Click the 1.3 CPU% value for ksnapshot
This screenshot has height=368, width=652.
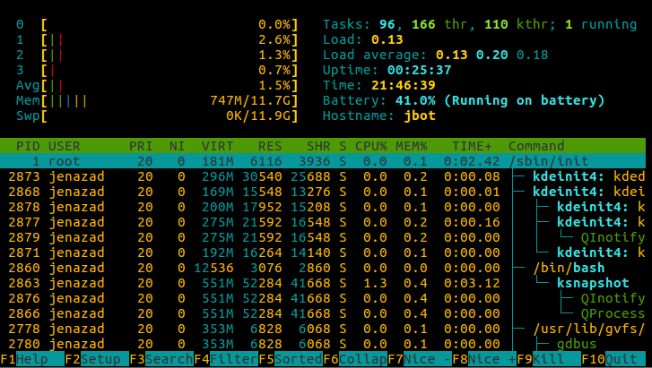pos(375,283)
